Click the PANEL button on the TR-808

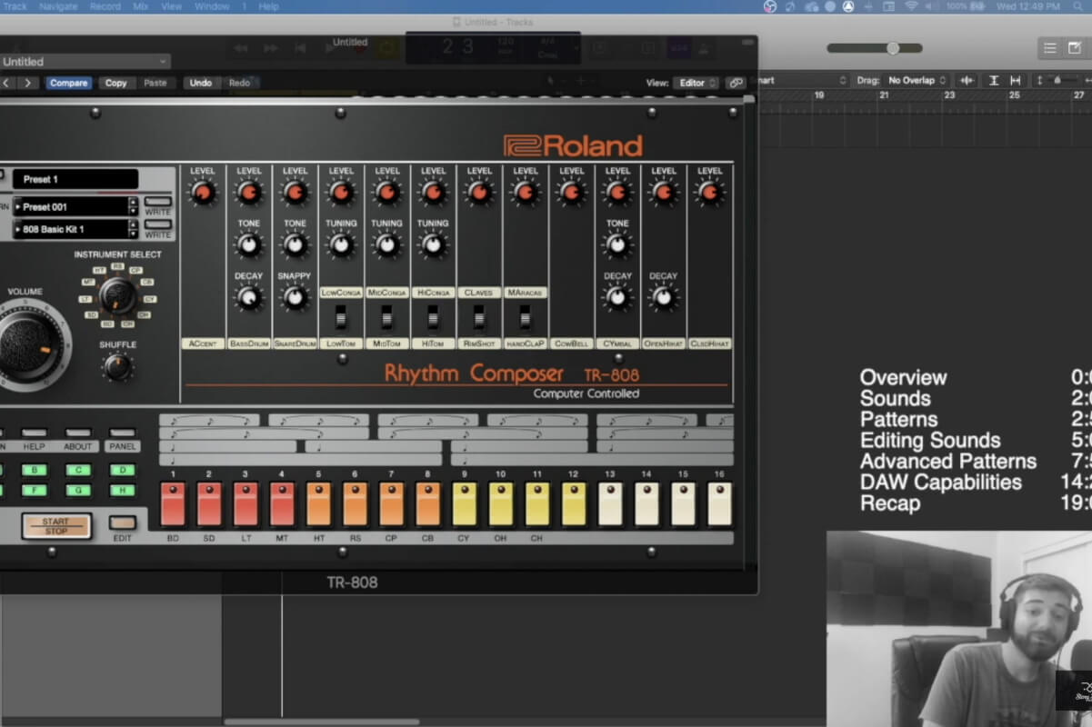coord(122,433)
